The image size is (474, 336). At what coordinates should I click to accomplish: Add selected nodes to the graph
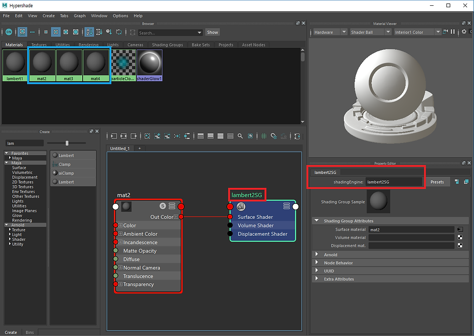point(157,136)
